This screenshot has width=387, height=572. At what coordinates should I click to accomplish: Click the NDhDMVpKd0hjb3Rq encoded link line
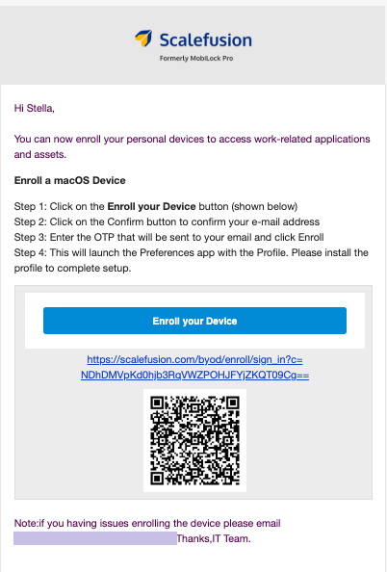pos(194,375)
